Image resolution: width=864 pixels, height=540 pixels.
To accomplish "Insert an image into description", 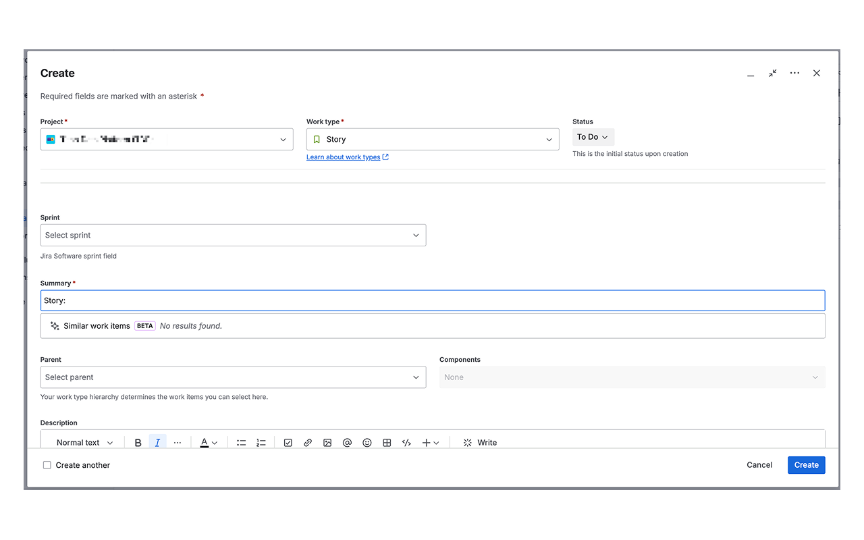I will click(x=327, y=443).
